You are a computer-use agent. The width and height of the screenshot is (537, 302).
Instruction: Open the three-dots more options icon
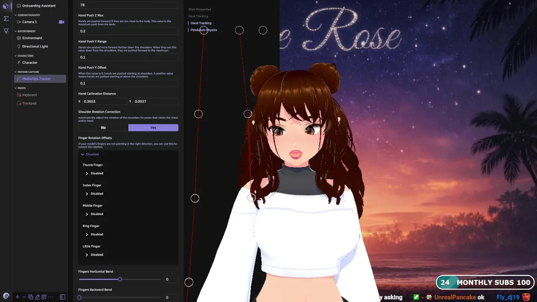click(x=50, y=297)
